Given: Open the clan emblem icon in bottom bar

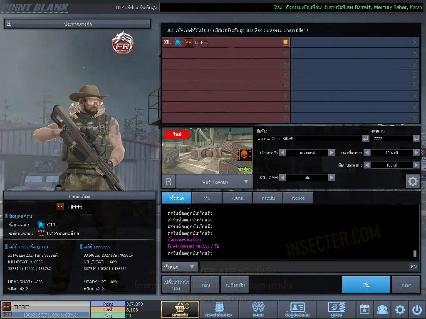Looking at the screenshot, I should click(x=258, y=309).
